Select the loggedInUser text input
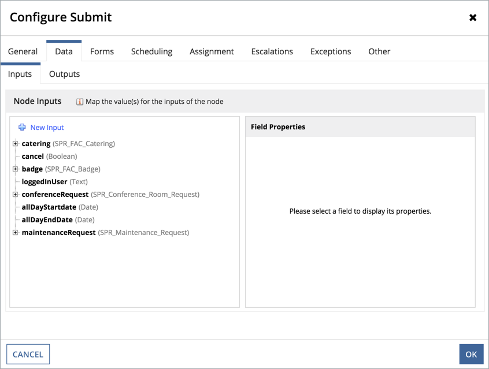489x369 pixels. click(45, 182)
